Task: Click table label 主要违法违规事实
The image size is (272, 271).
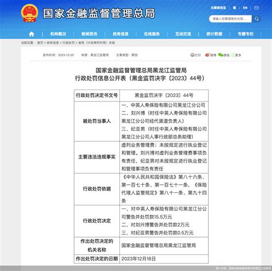Action: click(97, 157)
